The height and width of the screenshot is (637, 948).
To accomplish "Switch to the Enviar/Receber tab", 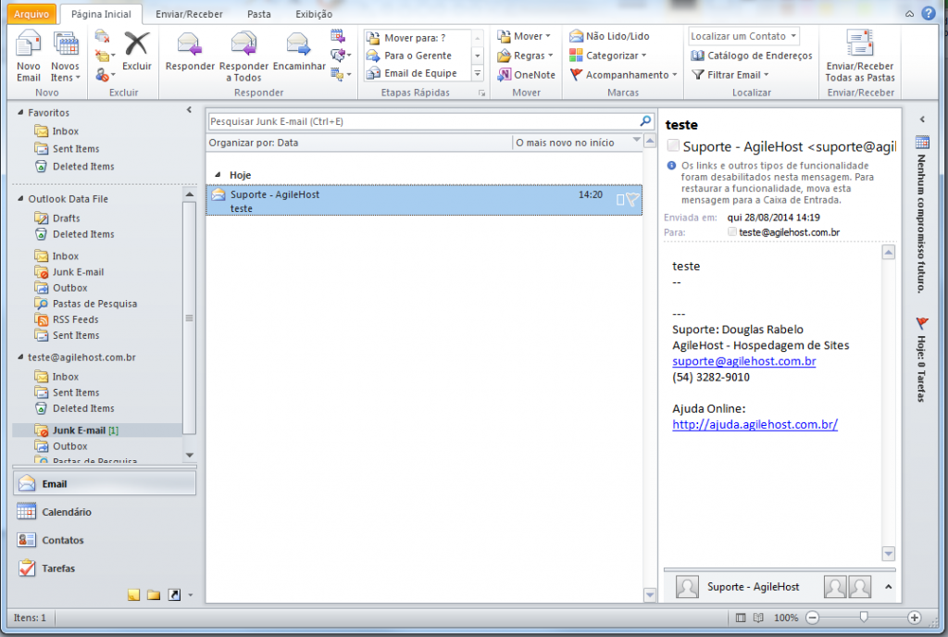I will coord(189,14).
